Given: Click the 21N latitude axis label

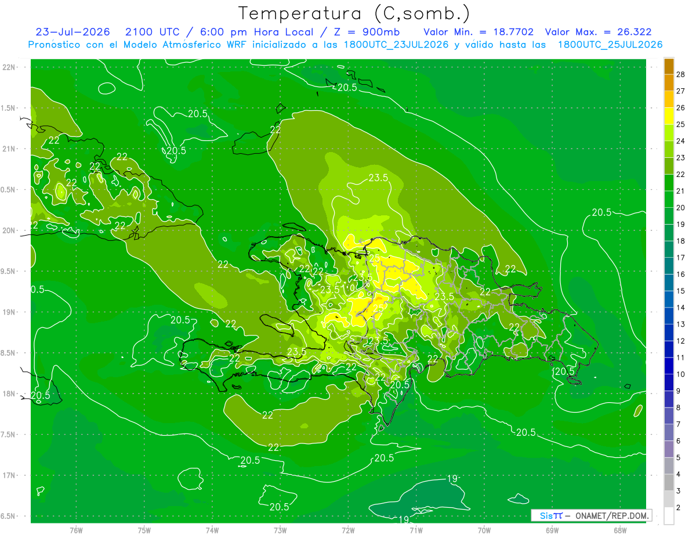Looking at the screenshot, I should 9,149.
